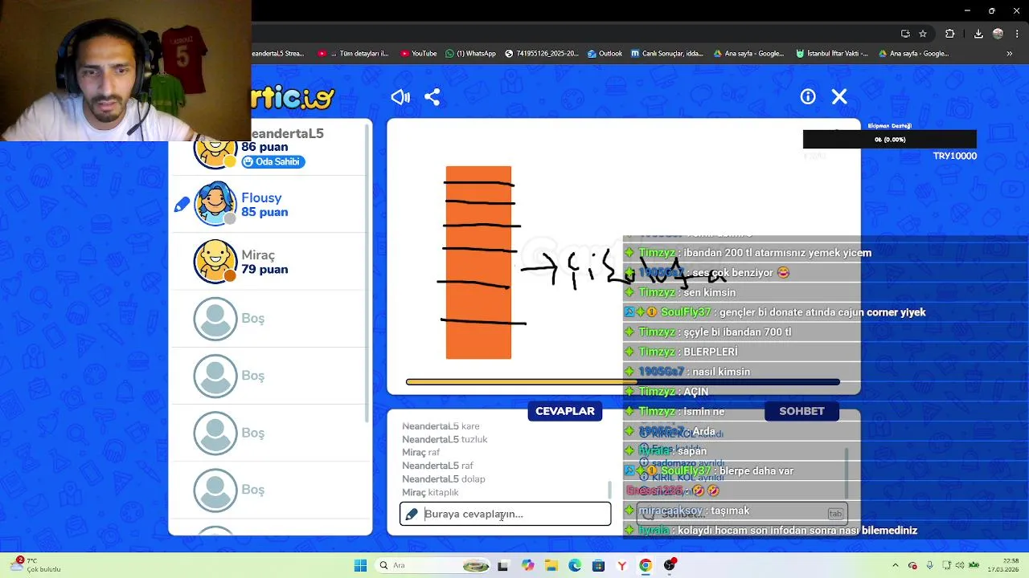Open Task View on the taskbar
The width and height of the screenshot is (1029, 578).
502,565
